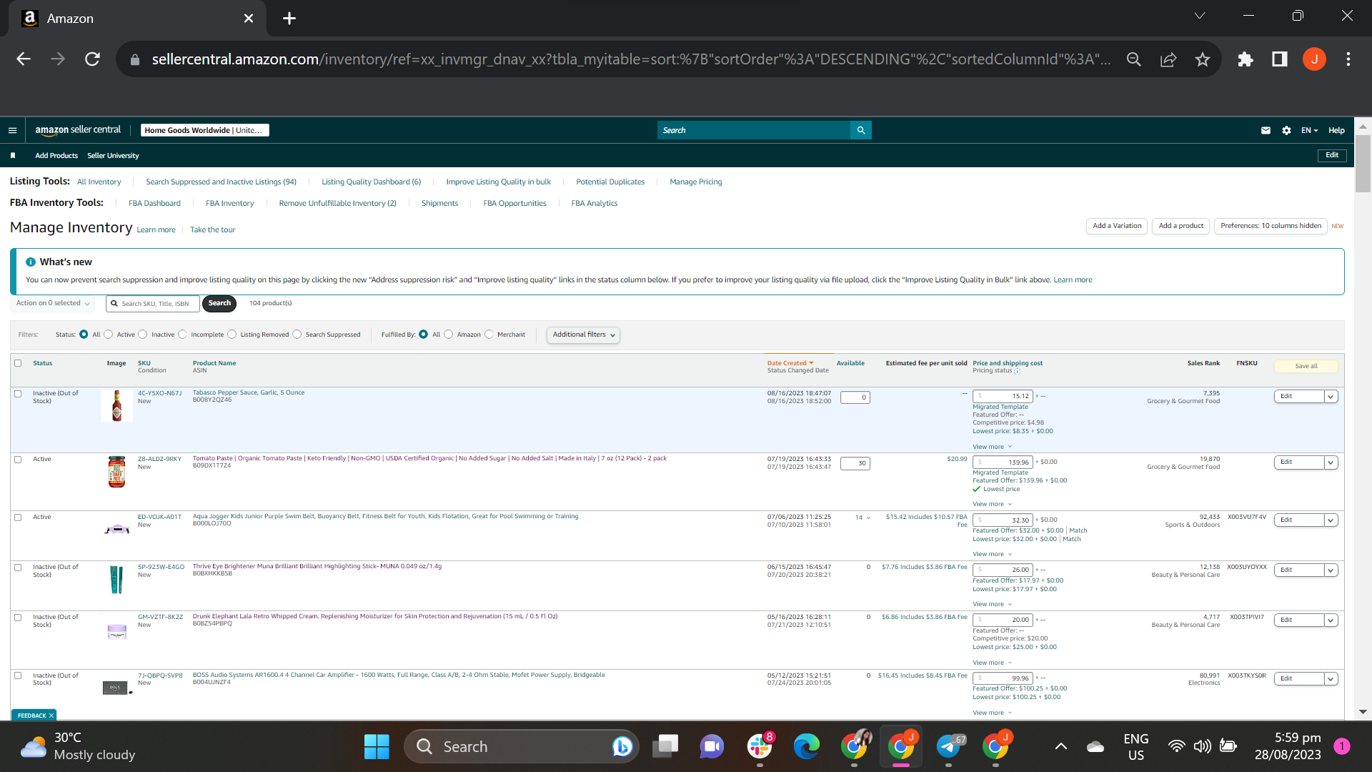
Task: Open the Chrome profile avatar J
Action: click(1314, 59)
